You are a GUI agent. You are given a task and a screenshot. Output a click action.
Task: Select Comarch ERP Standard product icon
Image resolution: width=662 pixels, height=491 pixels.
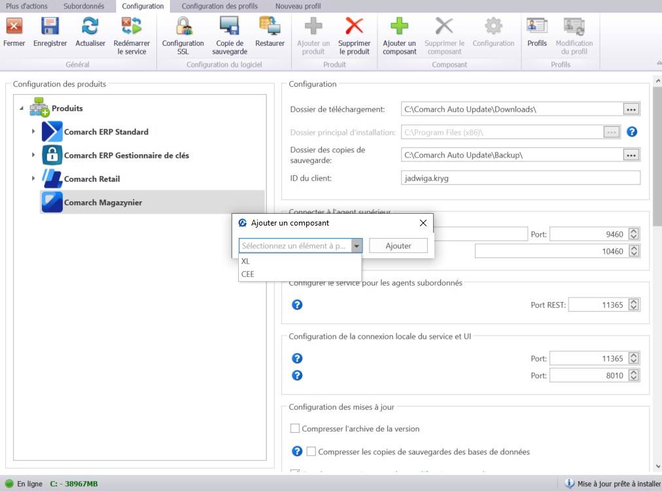point(52,131)
